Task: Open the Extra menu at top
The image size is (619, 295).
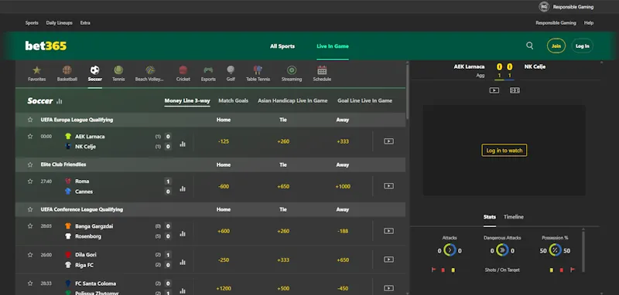Action: 85,23
